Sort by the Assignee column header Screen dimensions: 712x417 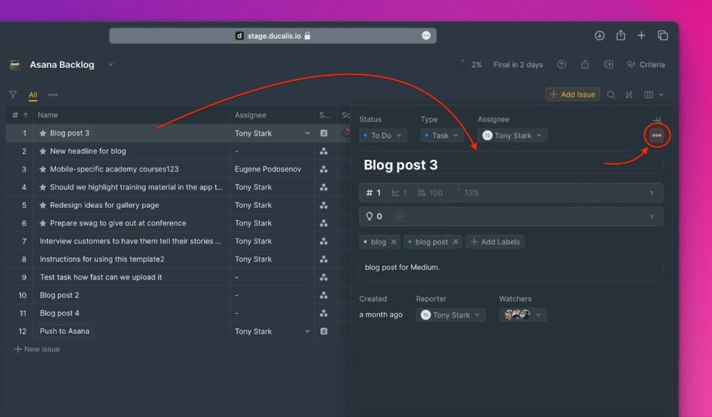pos(250,115)
